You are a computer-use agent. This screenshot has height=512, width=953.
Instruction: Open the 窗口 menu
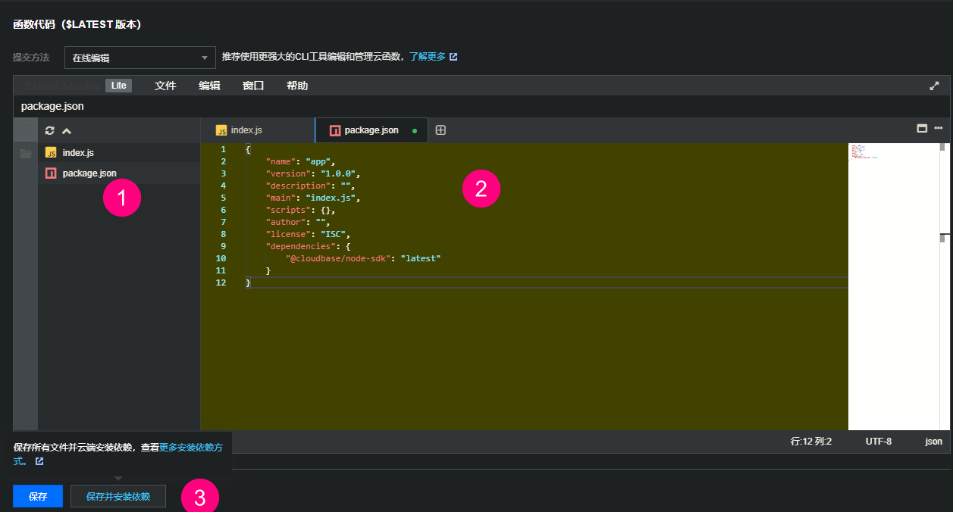(253, 86)
